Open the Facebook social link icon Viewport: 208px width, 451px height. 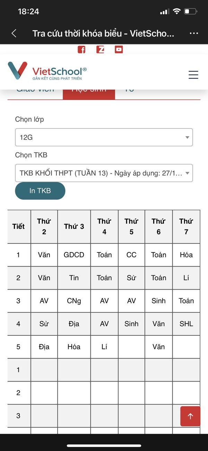pos(81,50)
